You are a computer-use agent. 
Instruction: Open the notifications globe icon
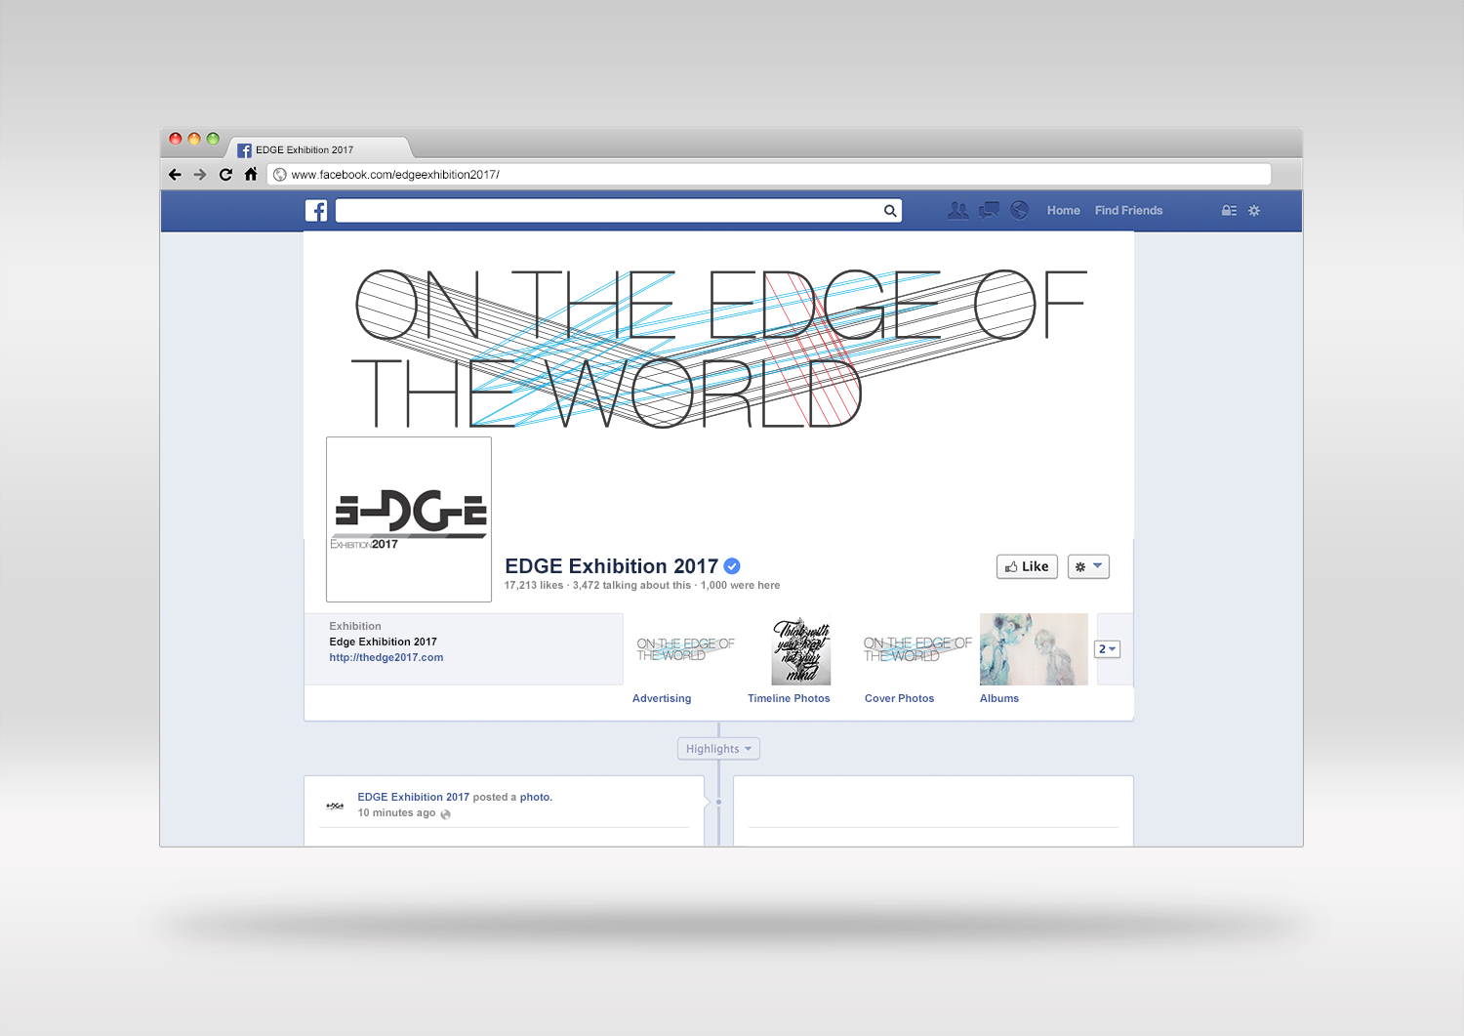pyautogui.click(x=1020, y=210)
